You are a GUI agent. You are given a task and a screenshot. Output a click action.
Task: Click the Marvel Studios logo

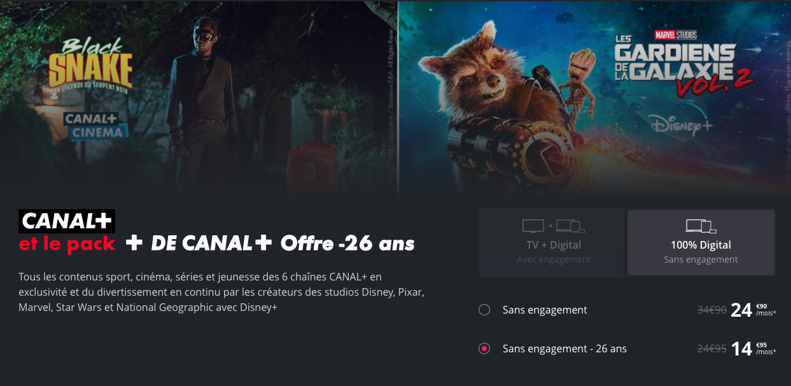(676, 35)
